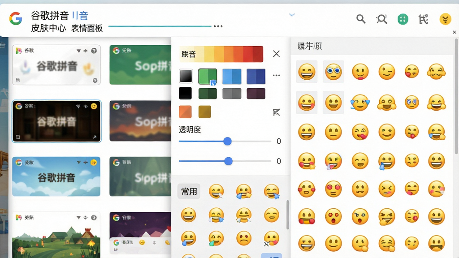Select the dark wood 谷歌拼音 skin
This screenshot has height=258, width=459.
click(x=56, y=121)
